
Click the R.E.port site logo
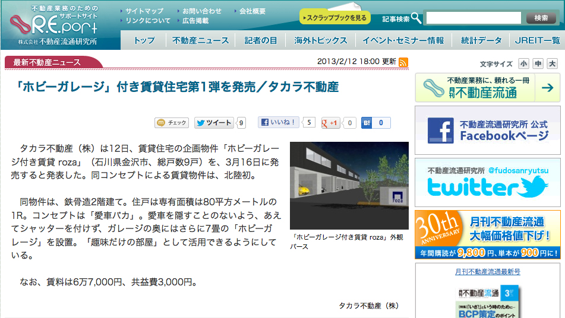click(54, 24)
